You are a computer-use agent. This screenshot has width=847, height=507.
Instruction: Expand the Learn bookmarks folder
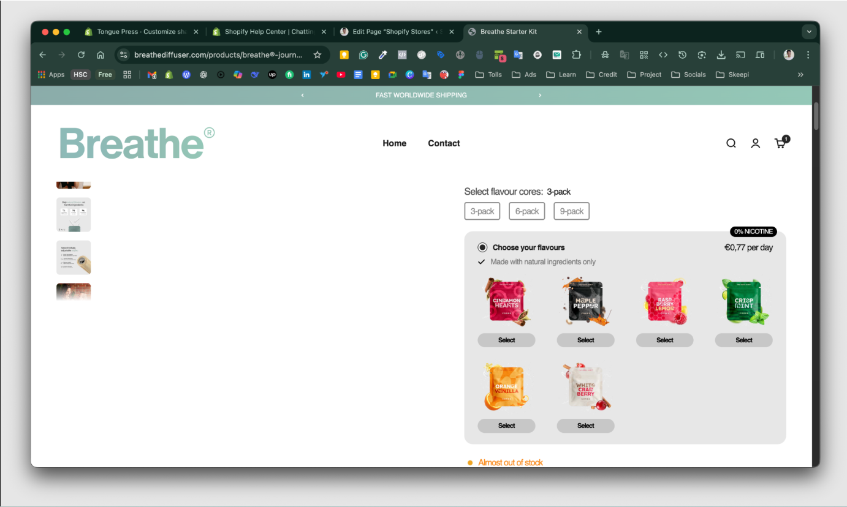pyautogui.click(x=561, y=75)
